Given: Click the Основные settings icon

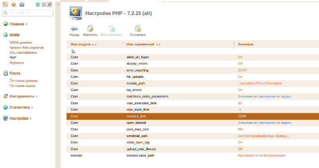Looking at the screenshot, I should pyautogui.click(x=138, y=29).
